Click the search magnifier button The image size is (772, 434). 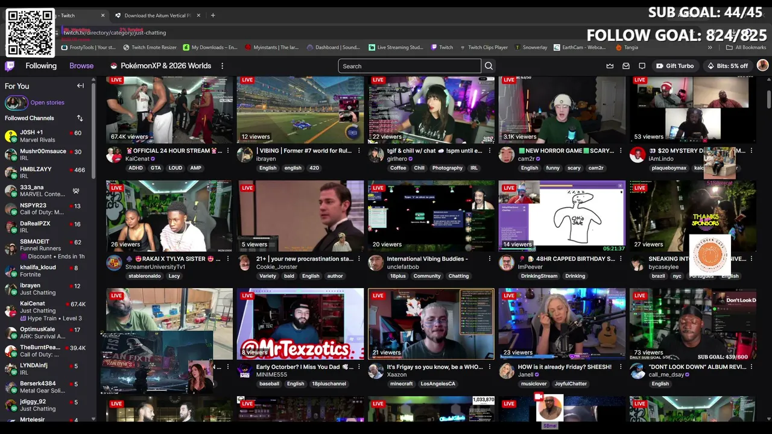(x=489, y=66)
